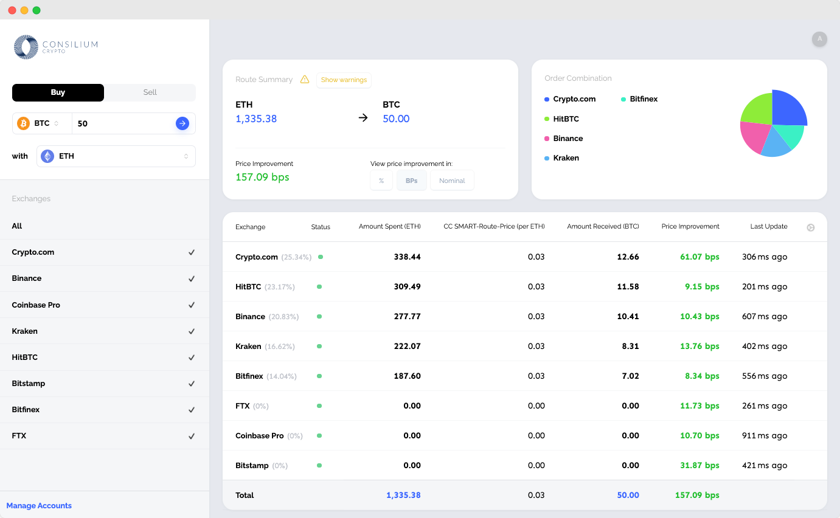Click the Ethereum coin icon
Image resolution: width=840 pixels, height=518 pixels.
pyautogui.click(x=47, y=156)
